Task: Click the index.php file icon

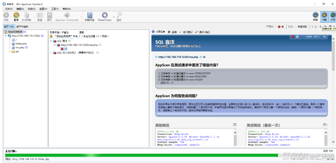Action: pyautogui.click(x=13, y=44)
